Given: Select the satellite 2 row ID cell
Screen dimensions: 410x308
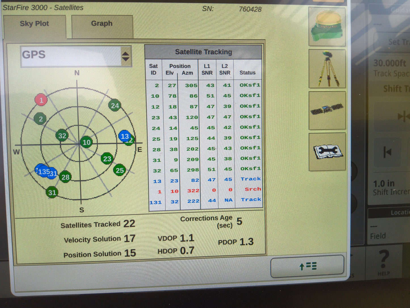Looking at the screenshot, I should 157,86.
